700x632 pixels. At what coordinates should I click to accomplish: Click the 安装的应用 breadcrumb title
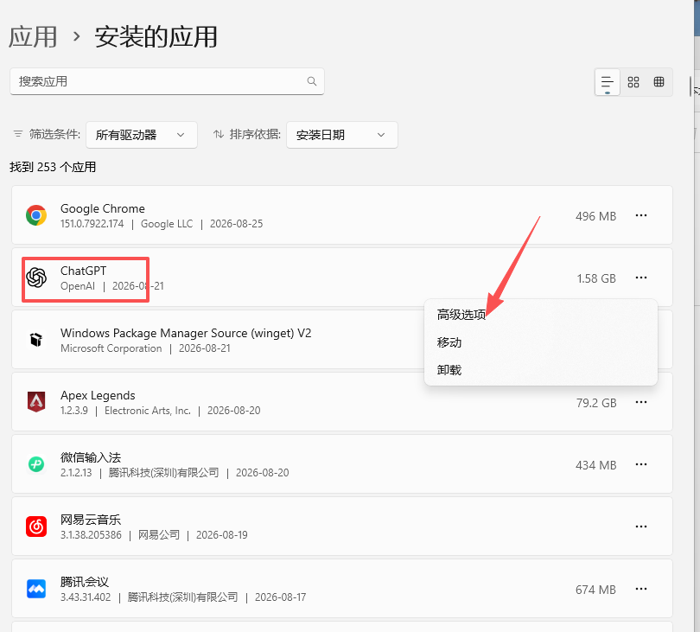pyautogui.click(x=156, y=36)
